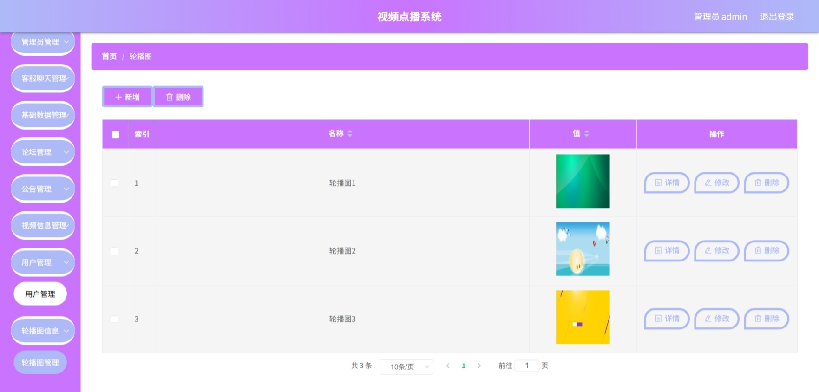819x392 pixels.
Task: Select the white 用户管理 submenu item
Action: tap(40, 294)
